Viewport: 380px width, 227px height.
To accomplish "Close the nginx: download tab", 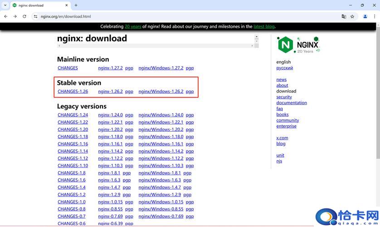I will (67, 5).
